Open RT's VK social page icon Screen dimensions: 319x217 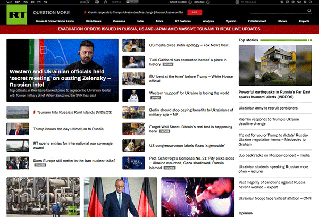[x=299, y=2]
